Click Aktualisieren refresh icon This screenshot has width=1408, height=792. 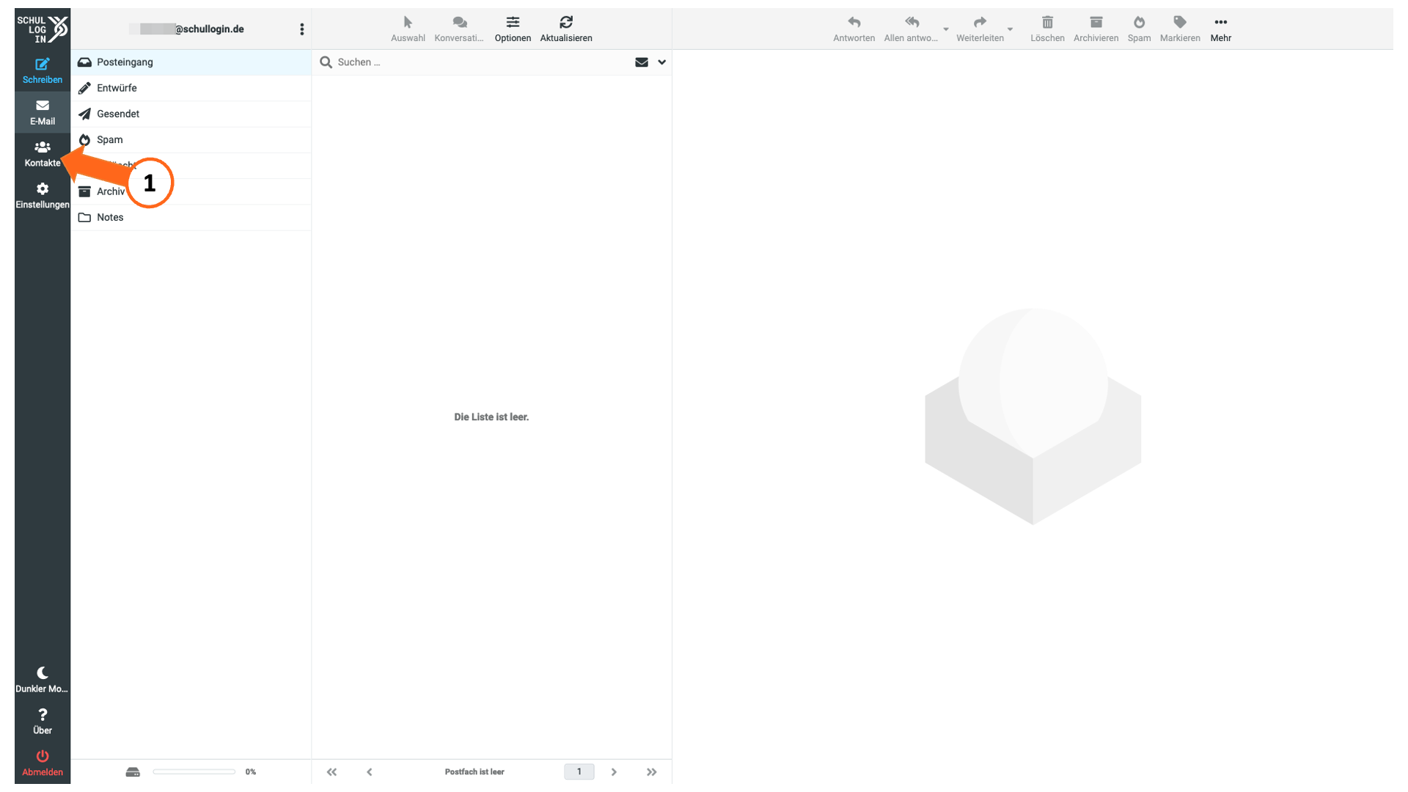click(566, 29)
